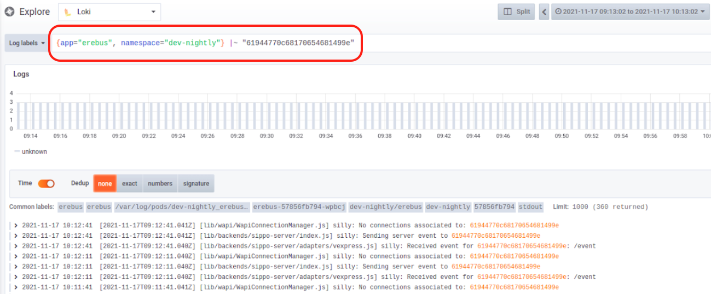The image size is (711, 294).
Task: Toggle the Time switch off
Action: pyautogui.click(x=46, y=184)
